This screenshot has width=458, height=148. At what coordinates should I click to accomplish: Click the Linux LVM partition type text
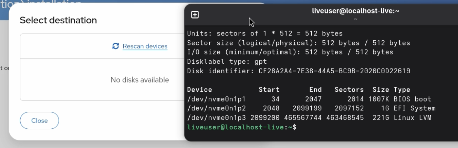pos(413,118)
